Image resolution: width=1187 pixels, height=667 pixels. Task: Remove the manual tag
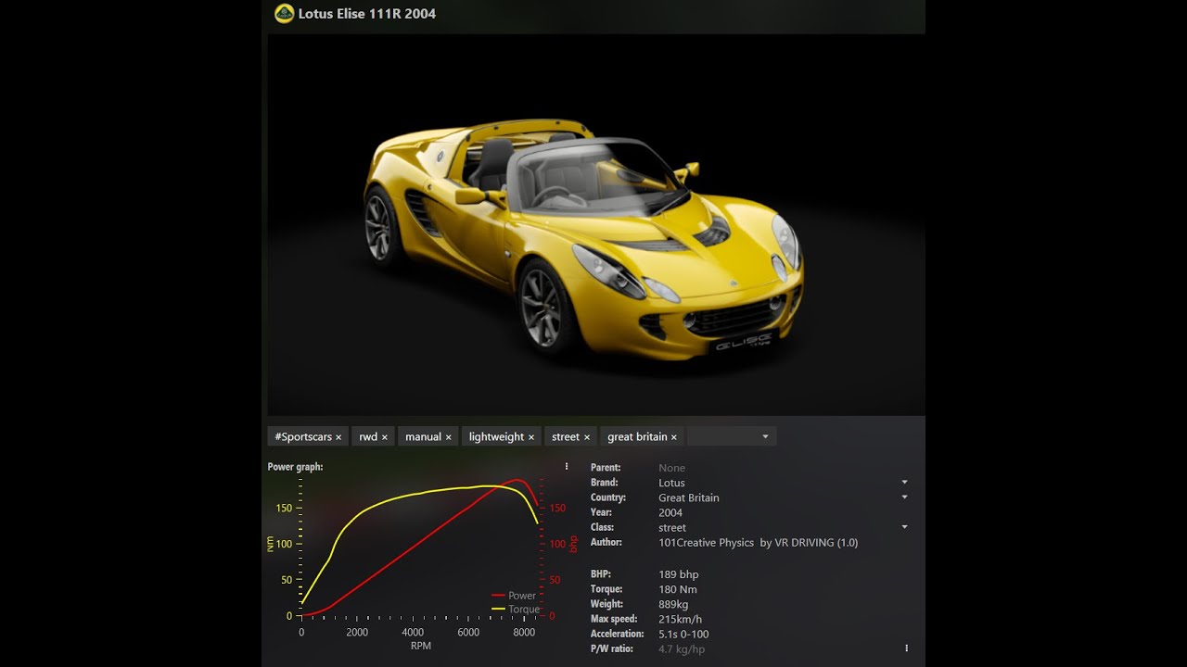tap(448, 437)
